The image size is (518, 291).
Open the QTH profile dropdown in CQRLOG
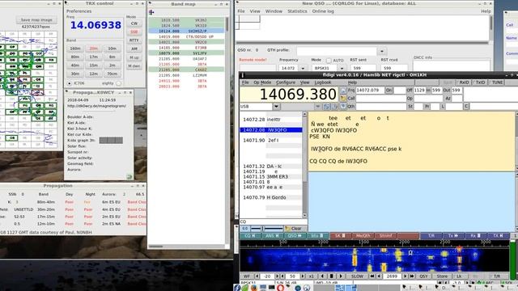382,51
